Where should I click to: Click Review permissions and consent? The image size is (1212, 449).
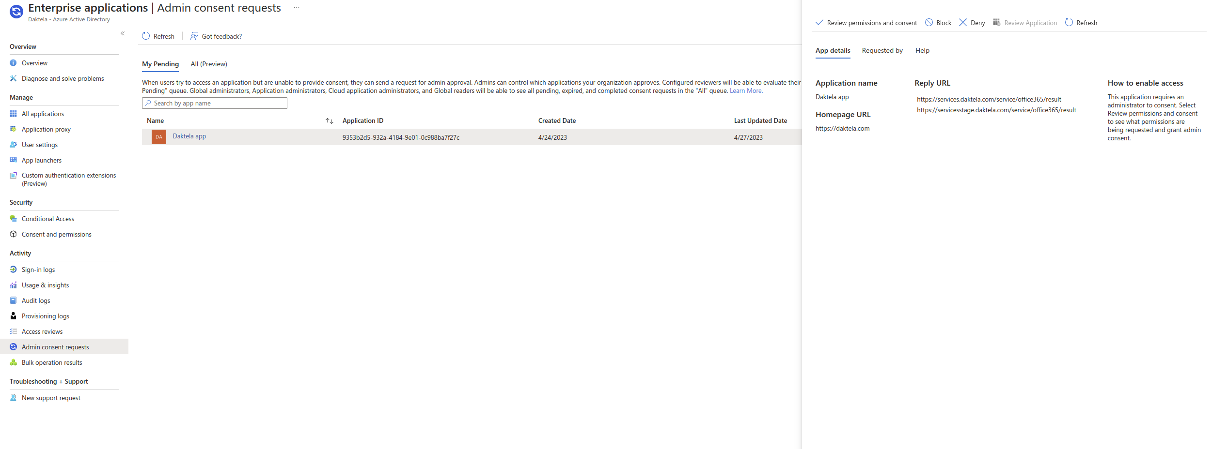[866, 23]
